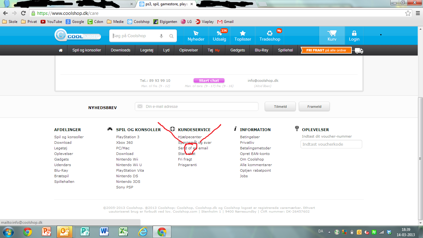Click the Coolshop logo in header
Screen dimensions: 423x238
pos(78,36)
